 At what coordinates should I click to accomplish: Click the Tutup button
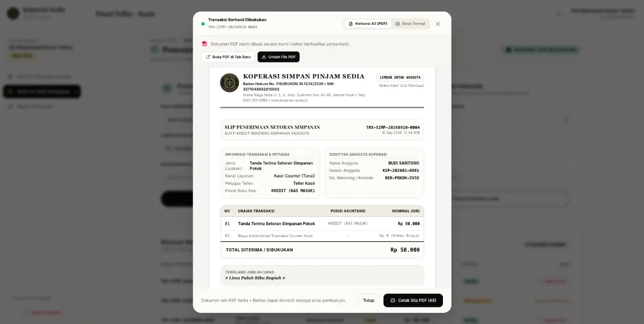368,301
